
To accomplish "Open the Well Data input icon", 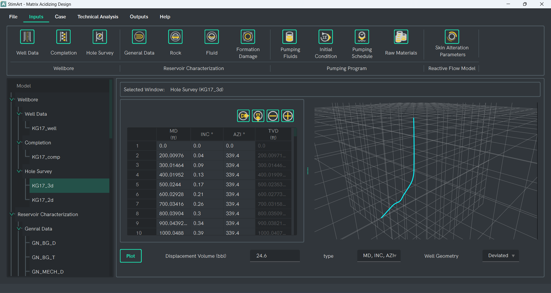I will pos(27,37).
